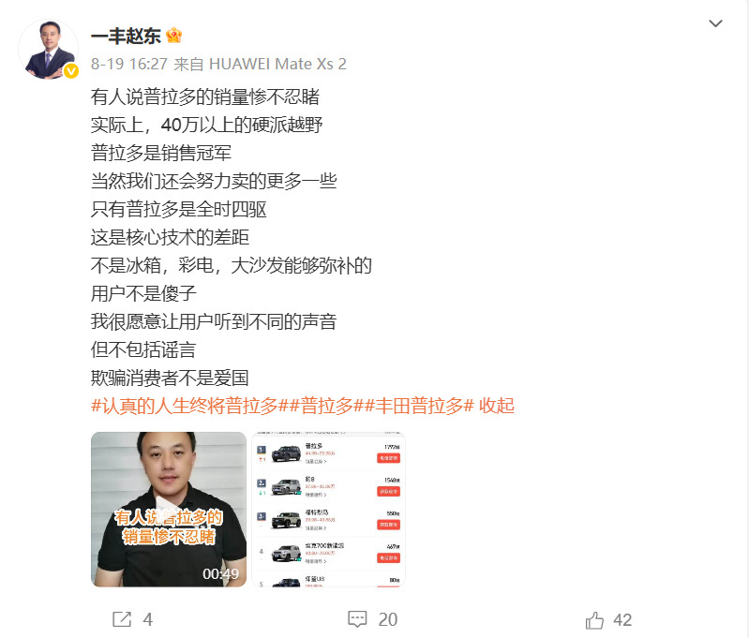This screenshot has height=638, width=749.
Task: Click the crown membership icon beside username
Action: [x=173, y=36]
